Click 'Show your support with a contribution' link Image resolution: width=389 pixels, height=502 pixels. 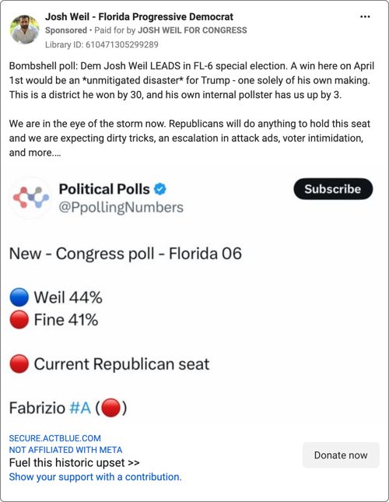click(95, 477)
